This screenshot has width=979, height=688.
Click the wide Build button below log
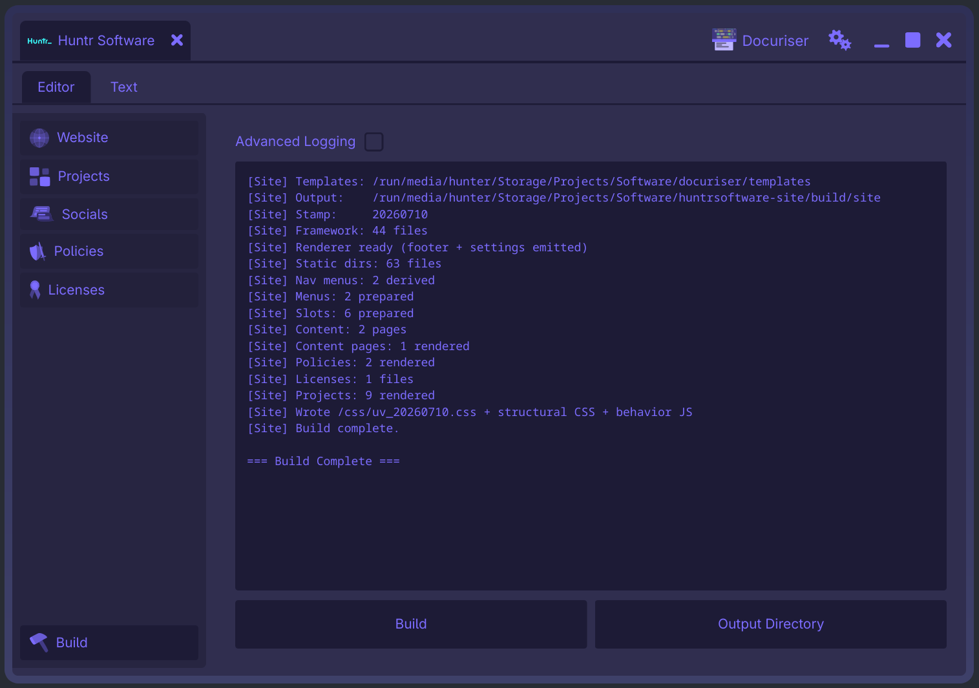(411, 624)
